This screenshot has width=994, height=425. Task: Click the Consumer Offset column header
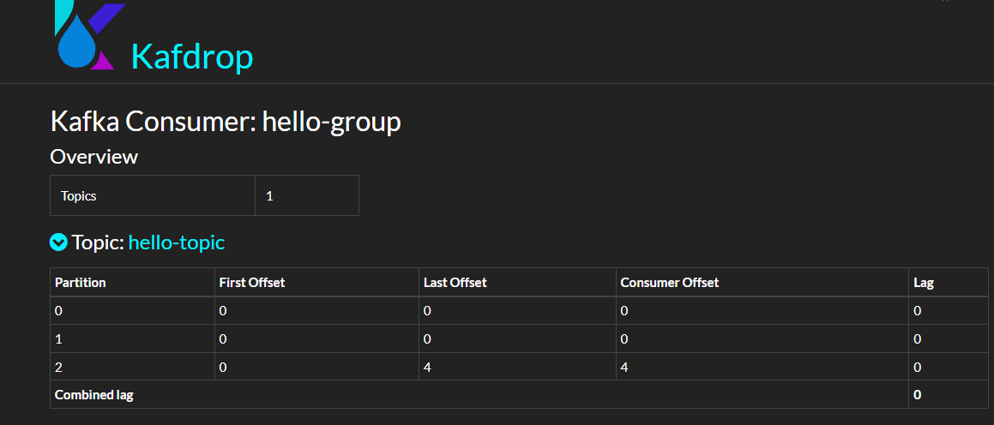[670, 283]
